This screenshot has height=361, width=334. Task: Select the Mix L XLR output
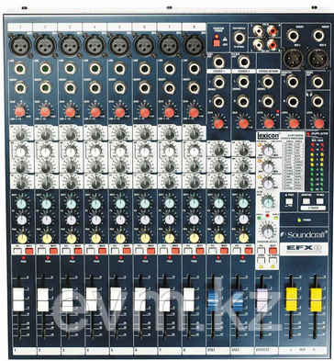point(293,59)
